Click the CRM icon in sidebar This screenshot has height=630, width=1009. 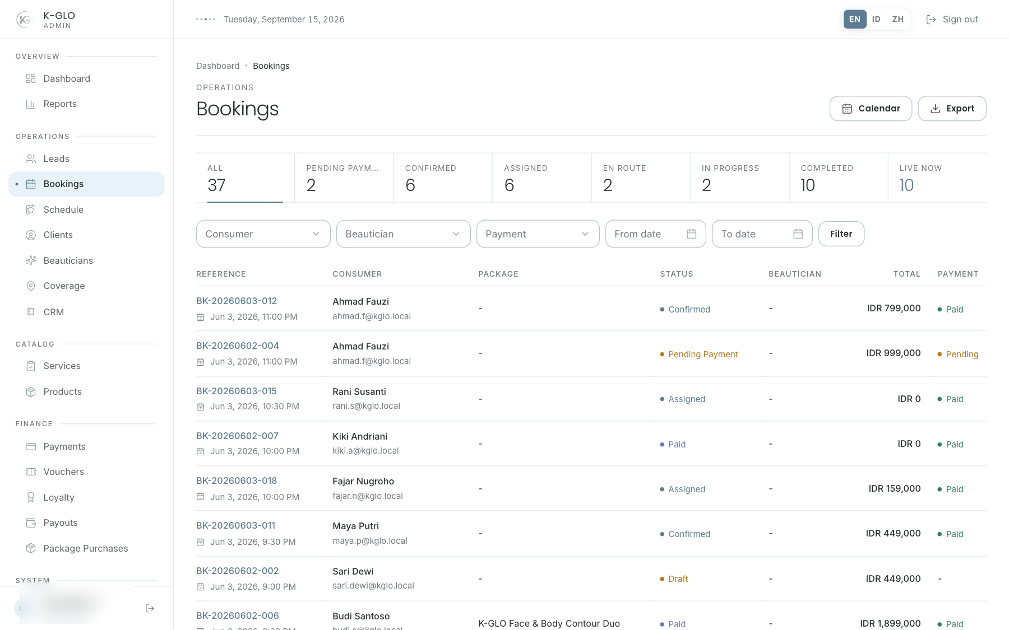tap(31, 312)
